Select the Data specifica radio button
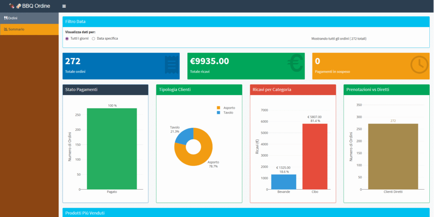The width and height of the screenshot is (434, 217). tap(93, 38)
